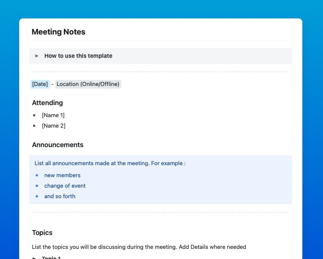This screenshot has width=323, height=259.
Task: Click the topics instruction paragraph
Action: point(139,247)
